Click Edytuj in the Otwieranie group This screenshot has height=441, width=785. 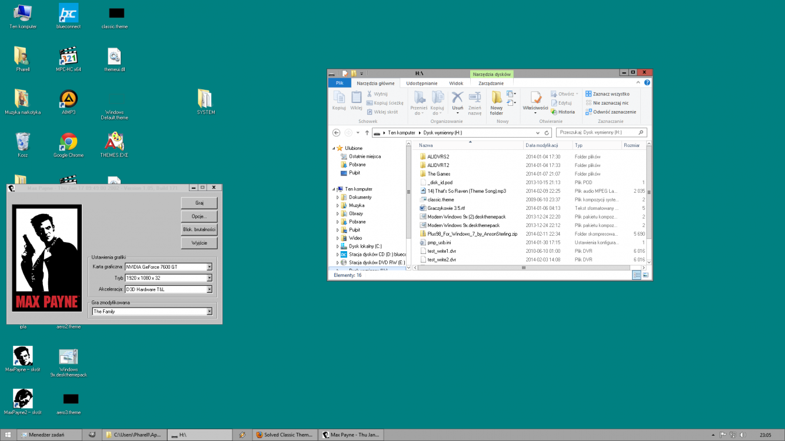click(x=561, y=103)
